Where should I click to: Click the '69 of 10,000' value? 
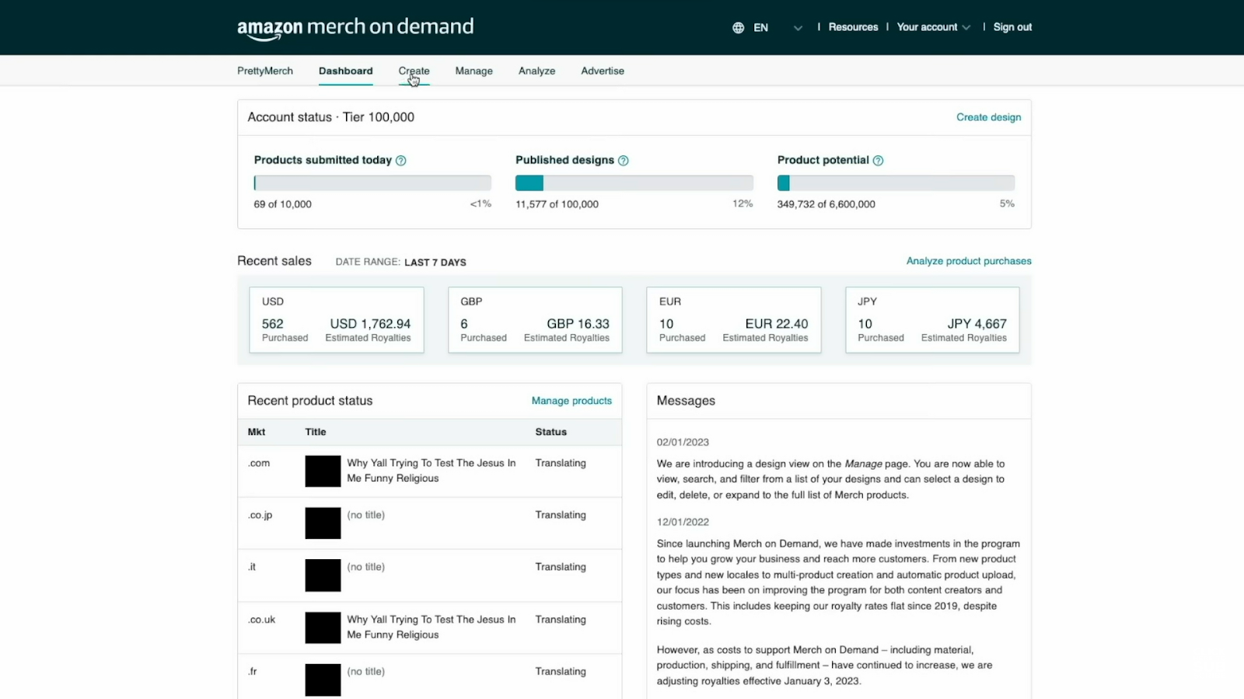(283, 204)
